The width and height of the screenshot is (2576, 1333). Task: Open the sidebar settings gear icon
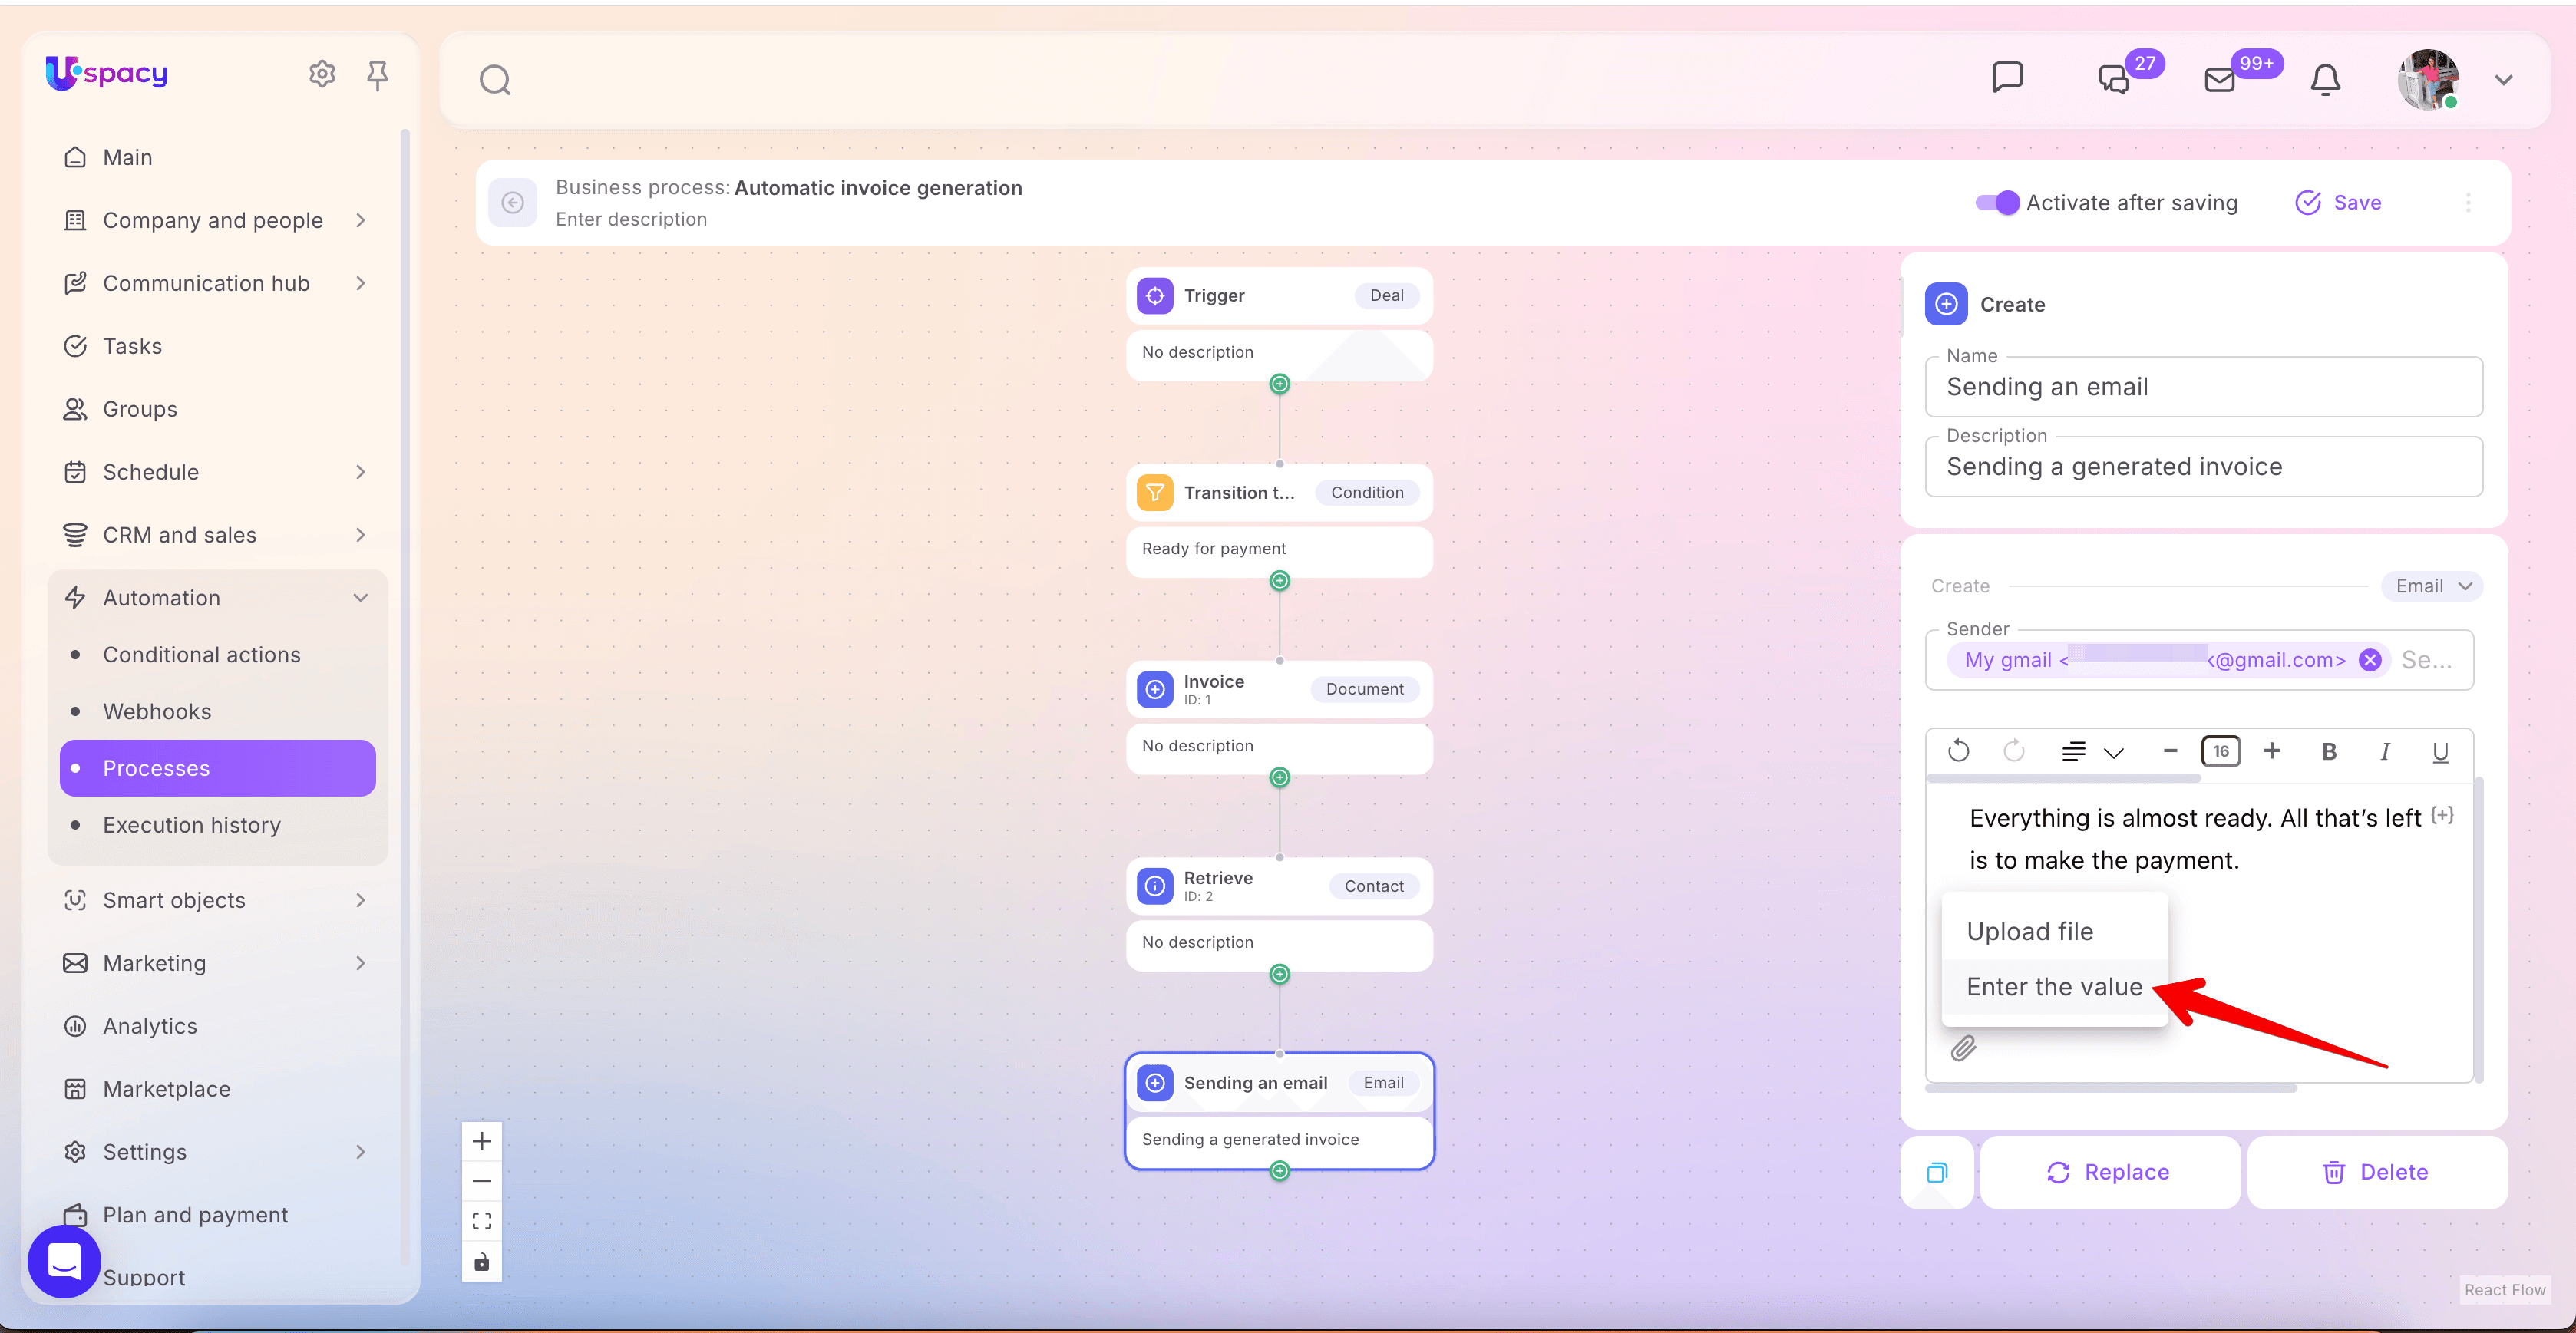(322, 74)
